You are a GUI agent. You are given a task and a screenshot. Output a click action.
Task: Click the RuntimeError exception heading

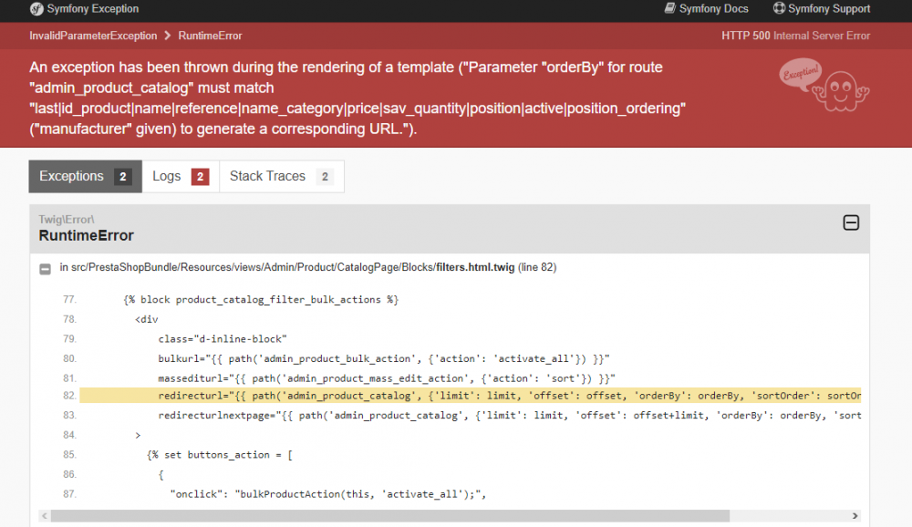pos(86,235)
